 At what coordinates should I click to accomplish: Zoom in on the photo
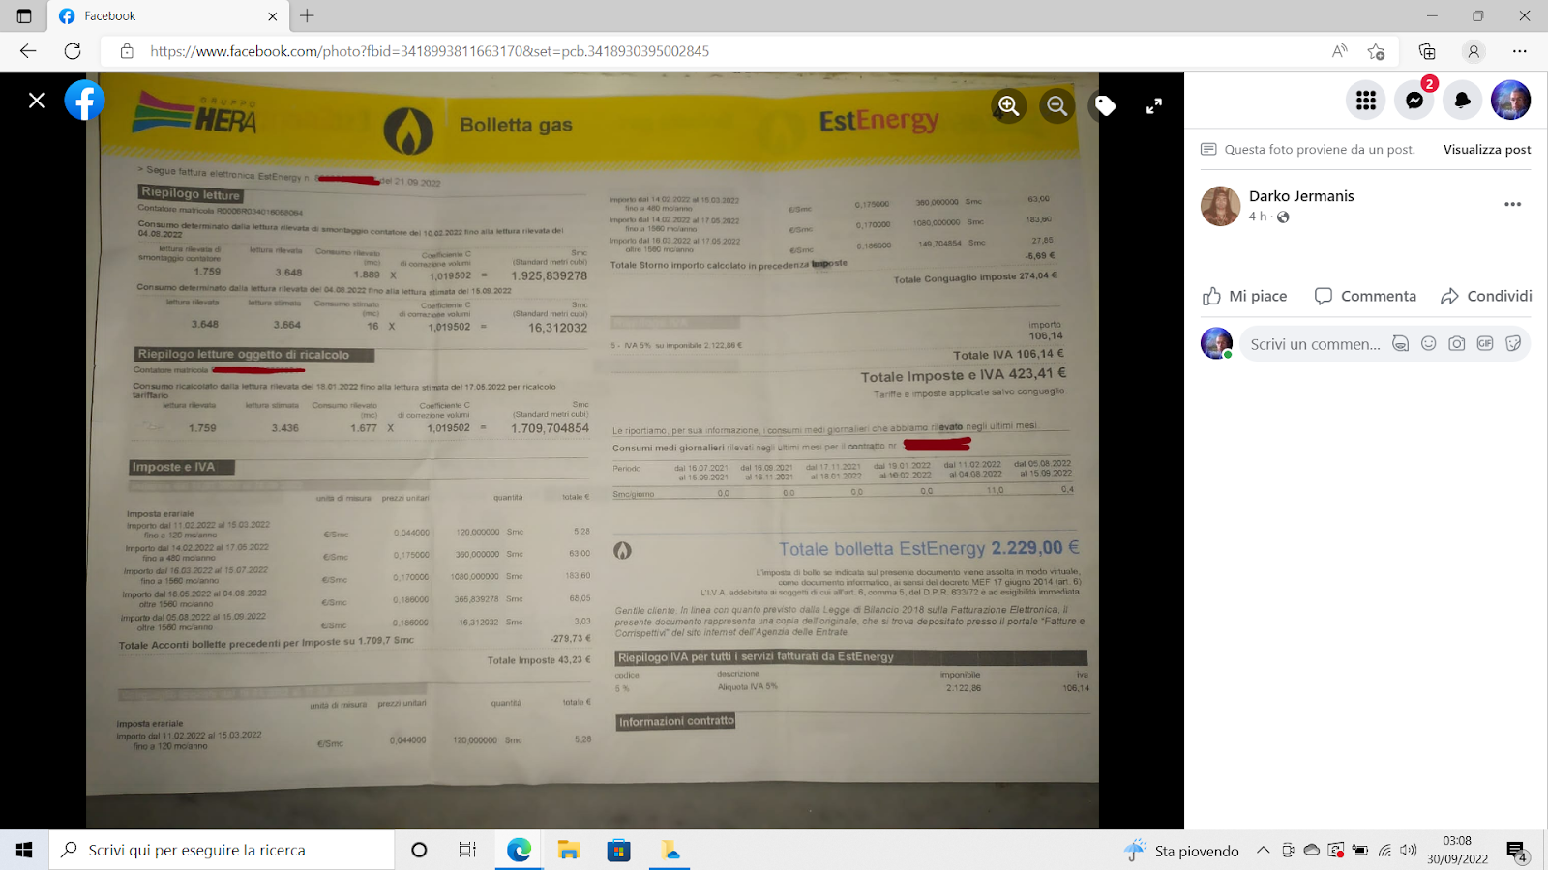point(1009,105)
